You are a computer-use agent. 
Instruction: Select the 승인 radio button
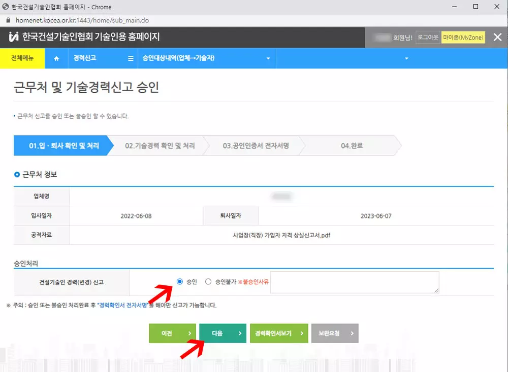179,281
